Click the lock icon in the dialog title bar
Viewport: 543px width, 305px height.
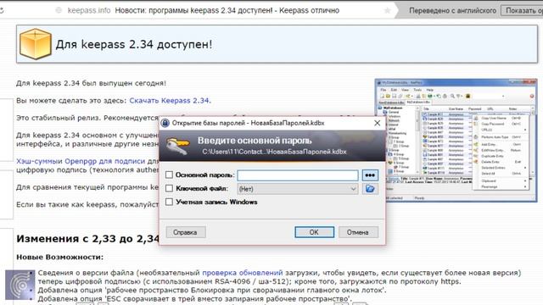pos(165,123)
